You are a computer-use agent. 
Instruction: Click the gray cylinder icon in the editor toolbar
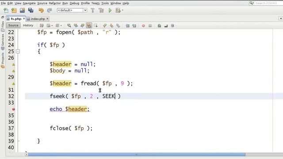coord(172,26)
